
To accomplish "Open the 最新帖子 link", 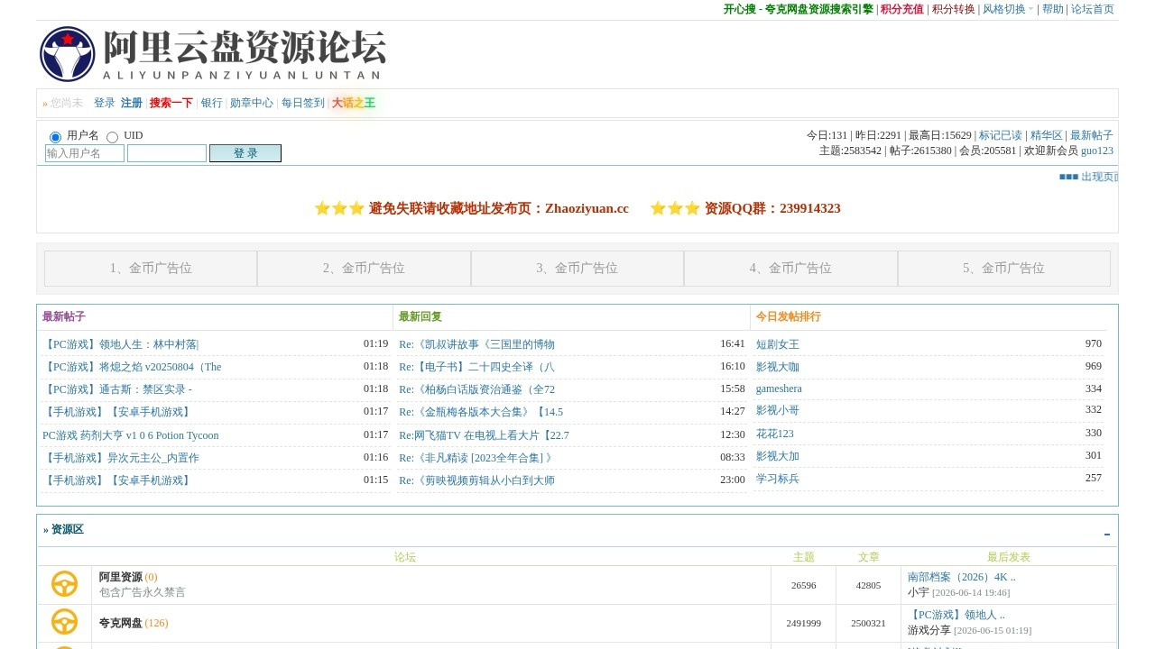I will click(x=1092, y=135).
